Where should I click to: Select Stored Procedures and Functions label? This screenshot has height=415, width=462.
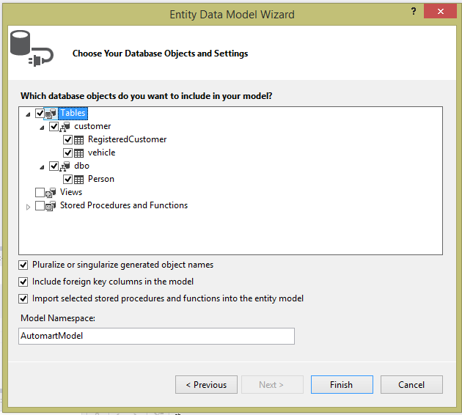point(124,205)
